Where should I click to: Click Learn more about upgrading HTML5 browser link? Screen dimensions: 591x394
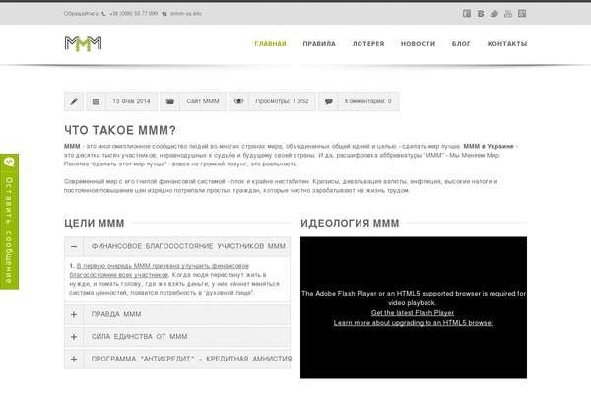coord(414,323)
